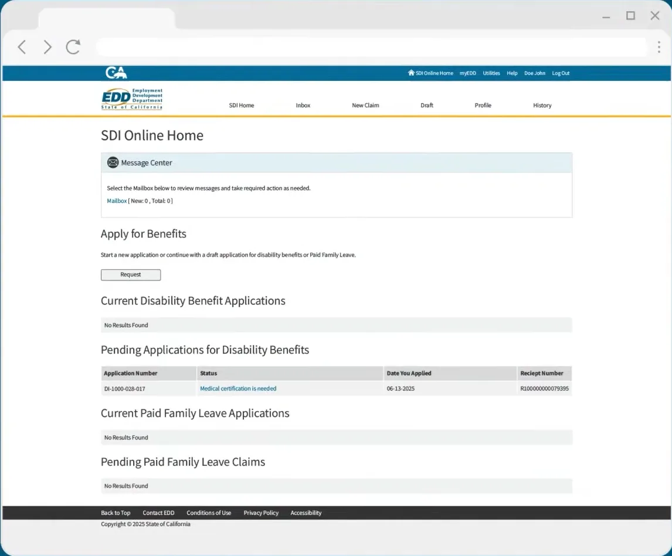Open Conditions of Use footer link
The height and width of the screenshot is (556, 672).
coord(209,513)
